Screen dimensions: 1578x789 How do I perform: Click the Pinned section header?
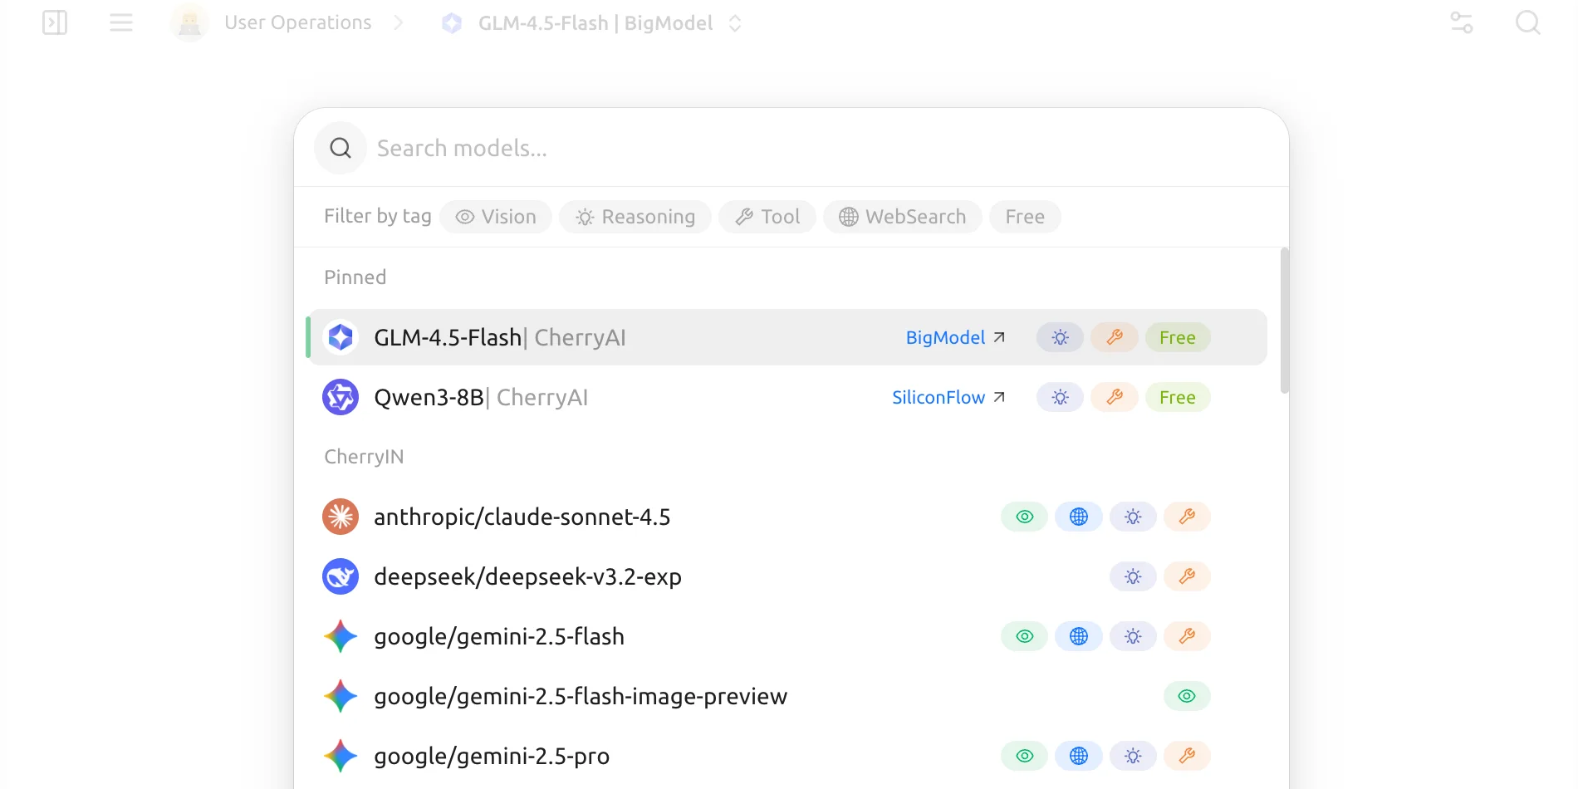click(355, 277)
